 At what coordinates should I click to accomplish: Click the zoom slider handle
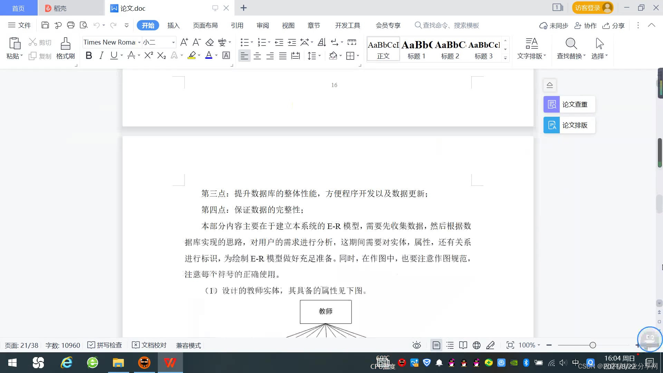coord(593,345)
